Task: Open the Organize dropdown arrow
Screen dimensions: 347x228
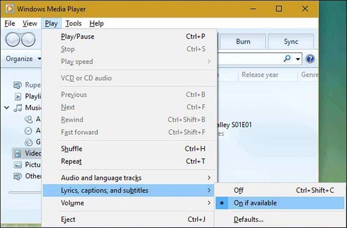Action: [x=40, y=59]
